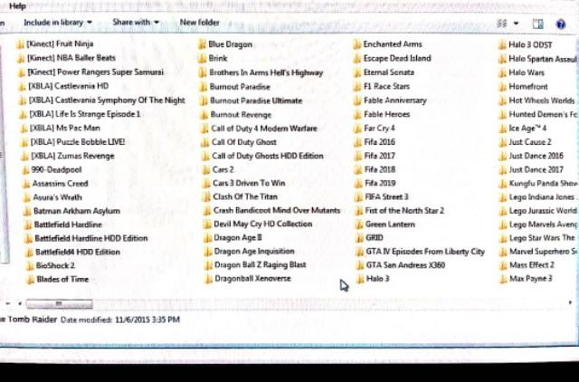Click the Call of Duty Ghost folder name
This screenshot has height=382, width=579.
243,142
